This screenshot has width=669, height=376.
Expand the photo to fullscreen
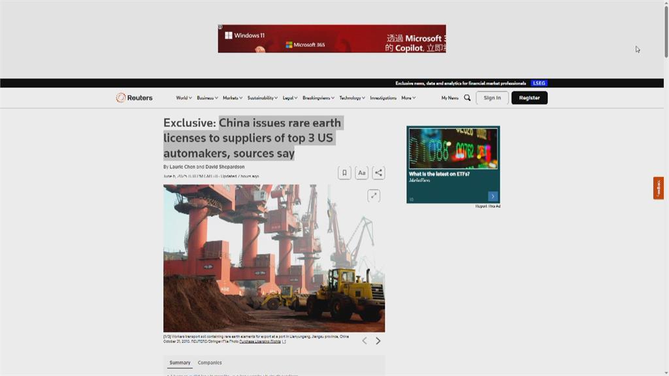coord(374,195)
